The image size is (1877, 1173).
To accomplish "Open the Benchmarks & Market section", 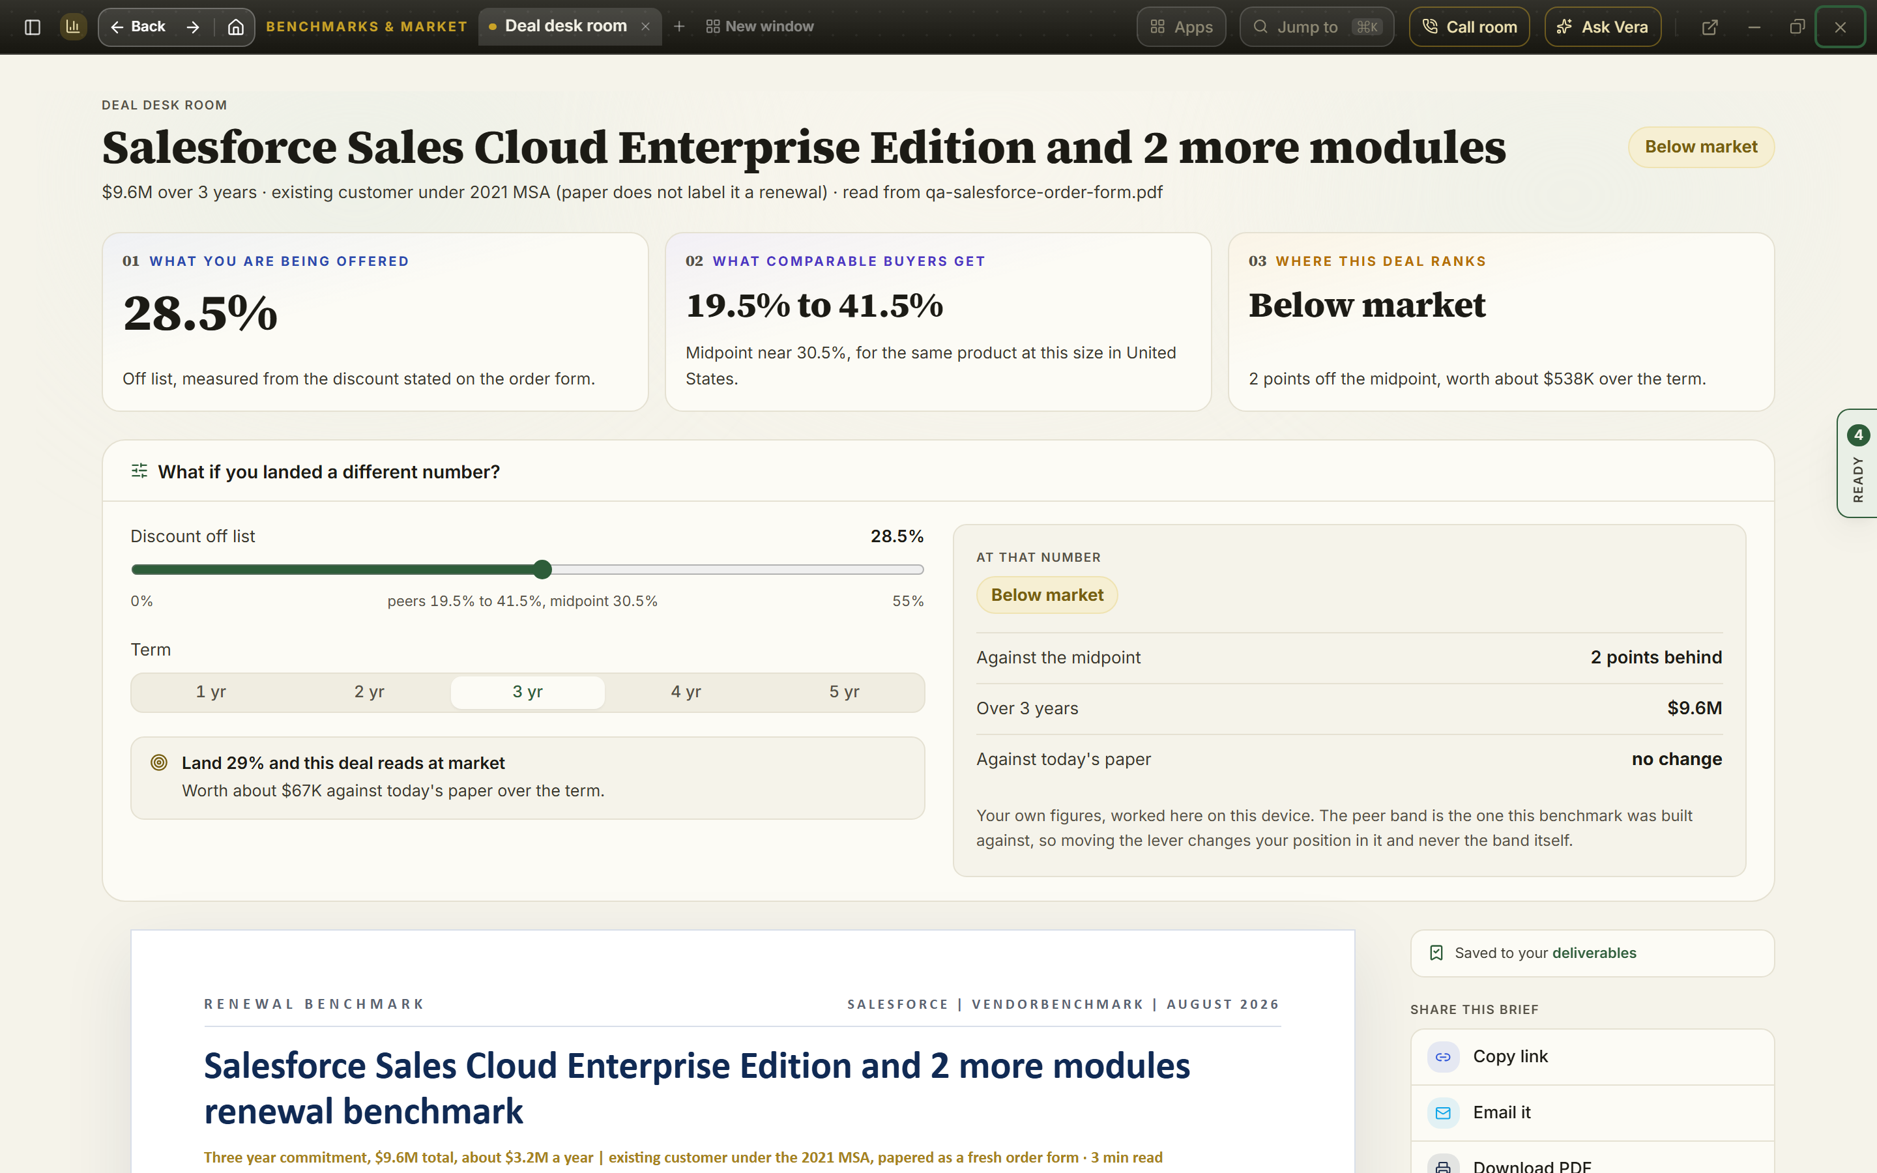I will click(x=367, y=27).
